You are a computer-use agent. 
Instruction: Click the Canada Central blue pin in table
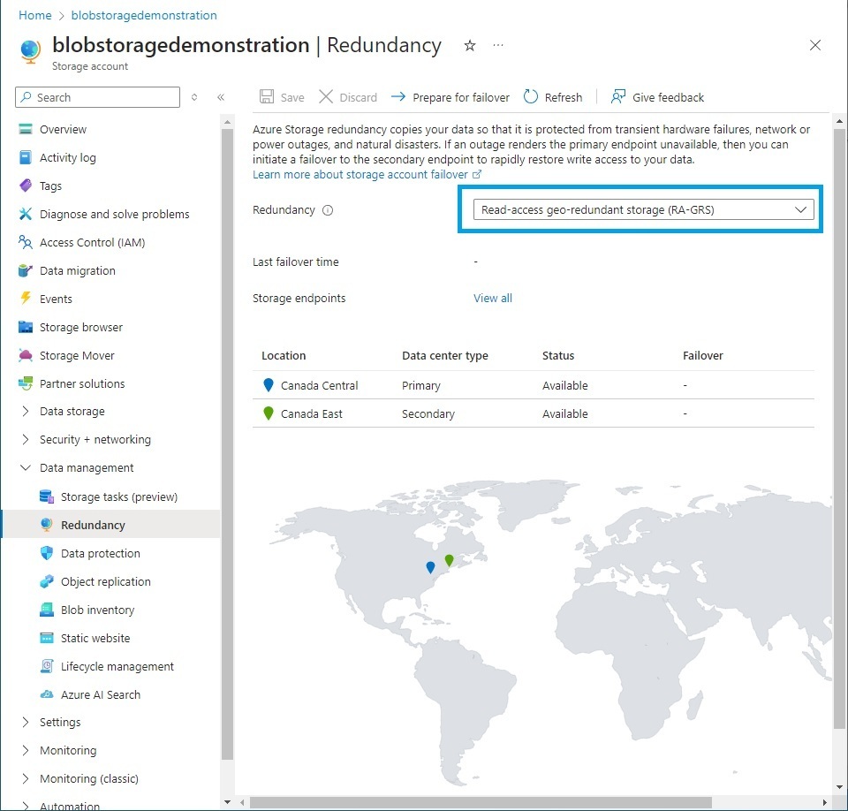click(x=268, y=384)
